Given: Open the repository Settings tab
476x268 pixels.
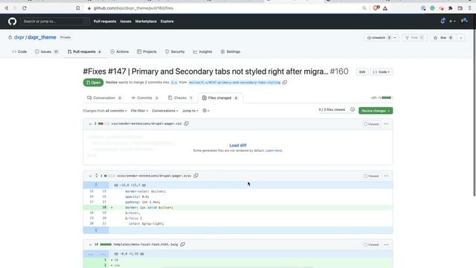Looking at the screenshot, I should click(x=231, y=51).
